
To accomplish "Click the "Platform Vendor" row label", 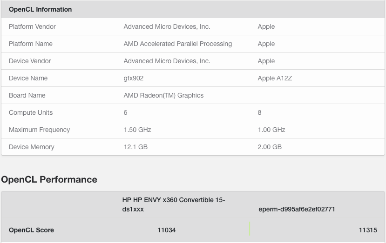I will pos(32,26).
